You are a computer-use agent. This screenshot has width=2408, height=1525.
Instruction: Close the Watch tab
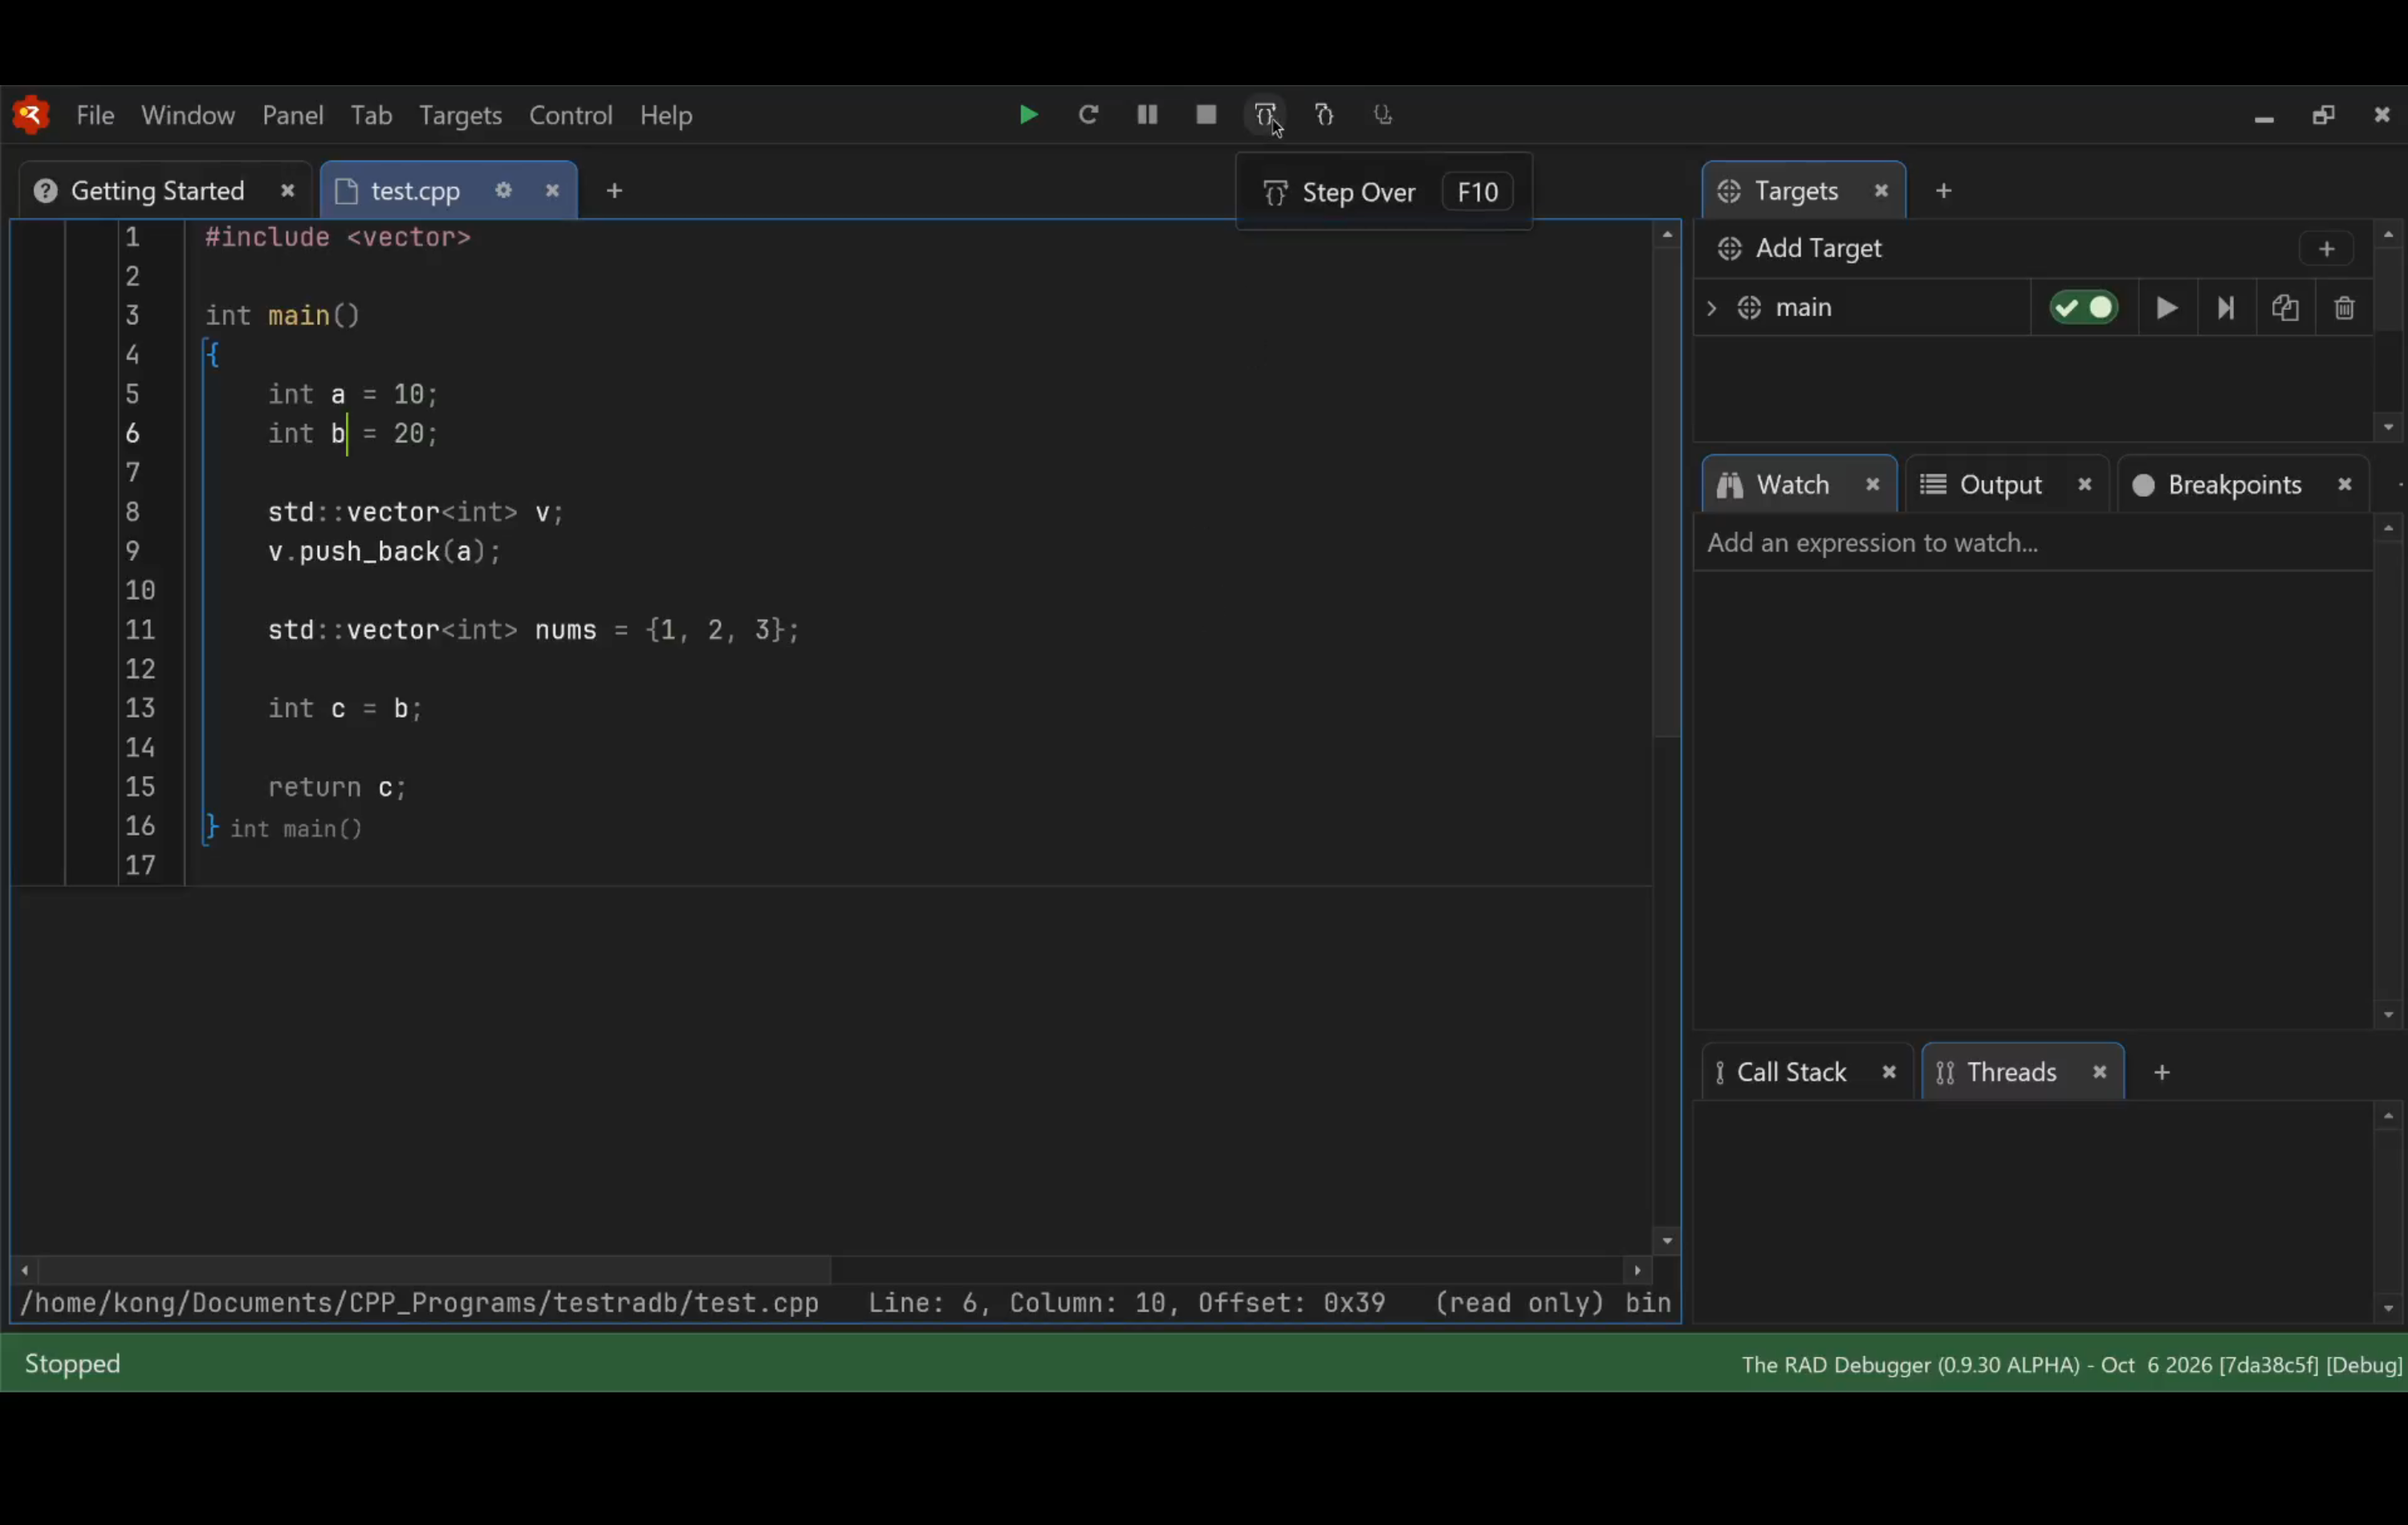point(1872,485)
